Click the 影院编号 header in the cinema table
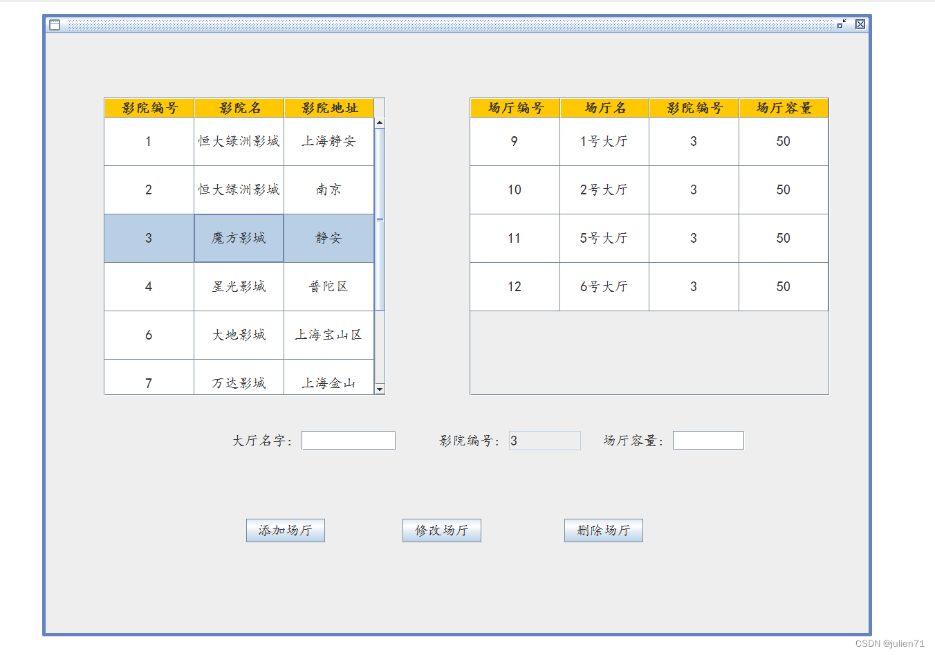The height and width of the screenshot is (655, 935). 149,108
